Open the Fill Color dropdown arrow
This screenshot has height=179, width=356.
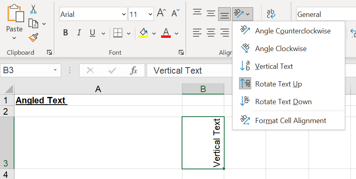pos(154,33)
